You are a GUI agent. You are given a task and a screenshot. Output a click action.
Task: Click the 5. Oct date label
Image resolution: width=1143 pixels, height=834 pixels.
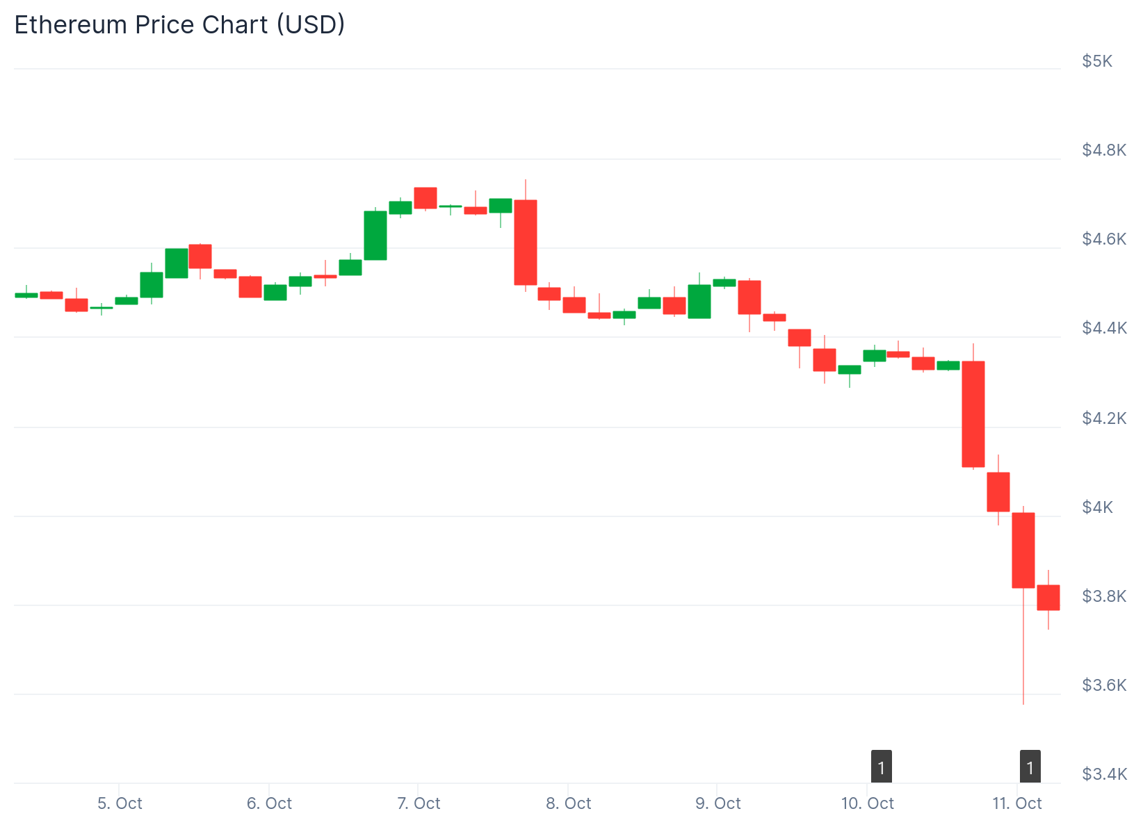[x=120, y=803]
